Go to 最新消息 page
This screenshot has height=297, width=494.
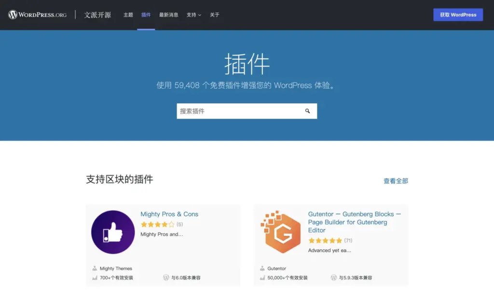[x=168, y=15]
